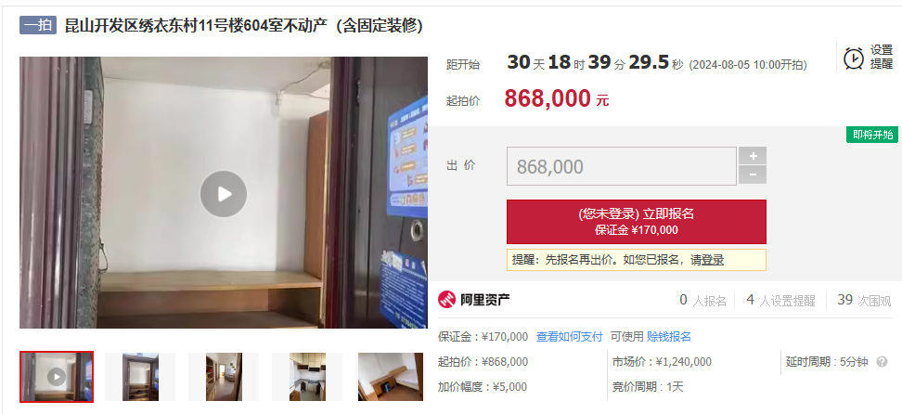The image size is (902, 414).
Task: Click the 设置提醒 reminder text
Action: 882,58
